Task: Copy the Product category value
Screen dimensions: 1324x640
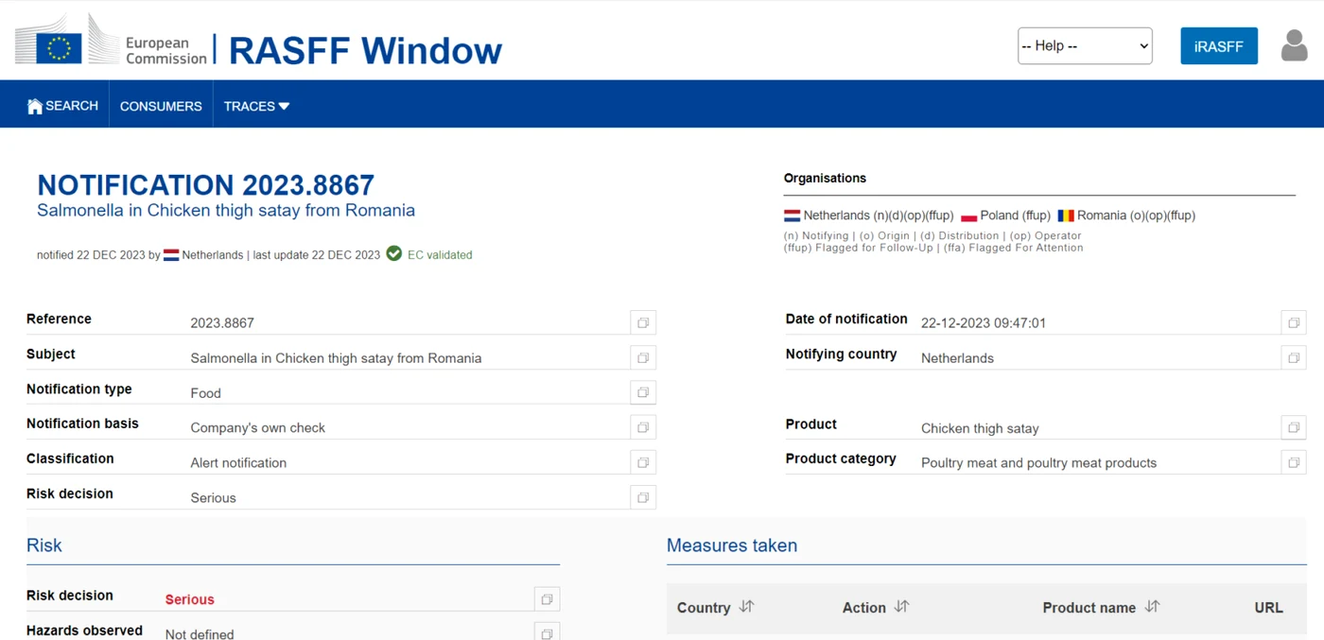Action: click(x=1294, y=462)
